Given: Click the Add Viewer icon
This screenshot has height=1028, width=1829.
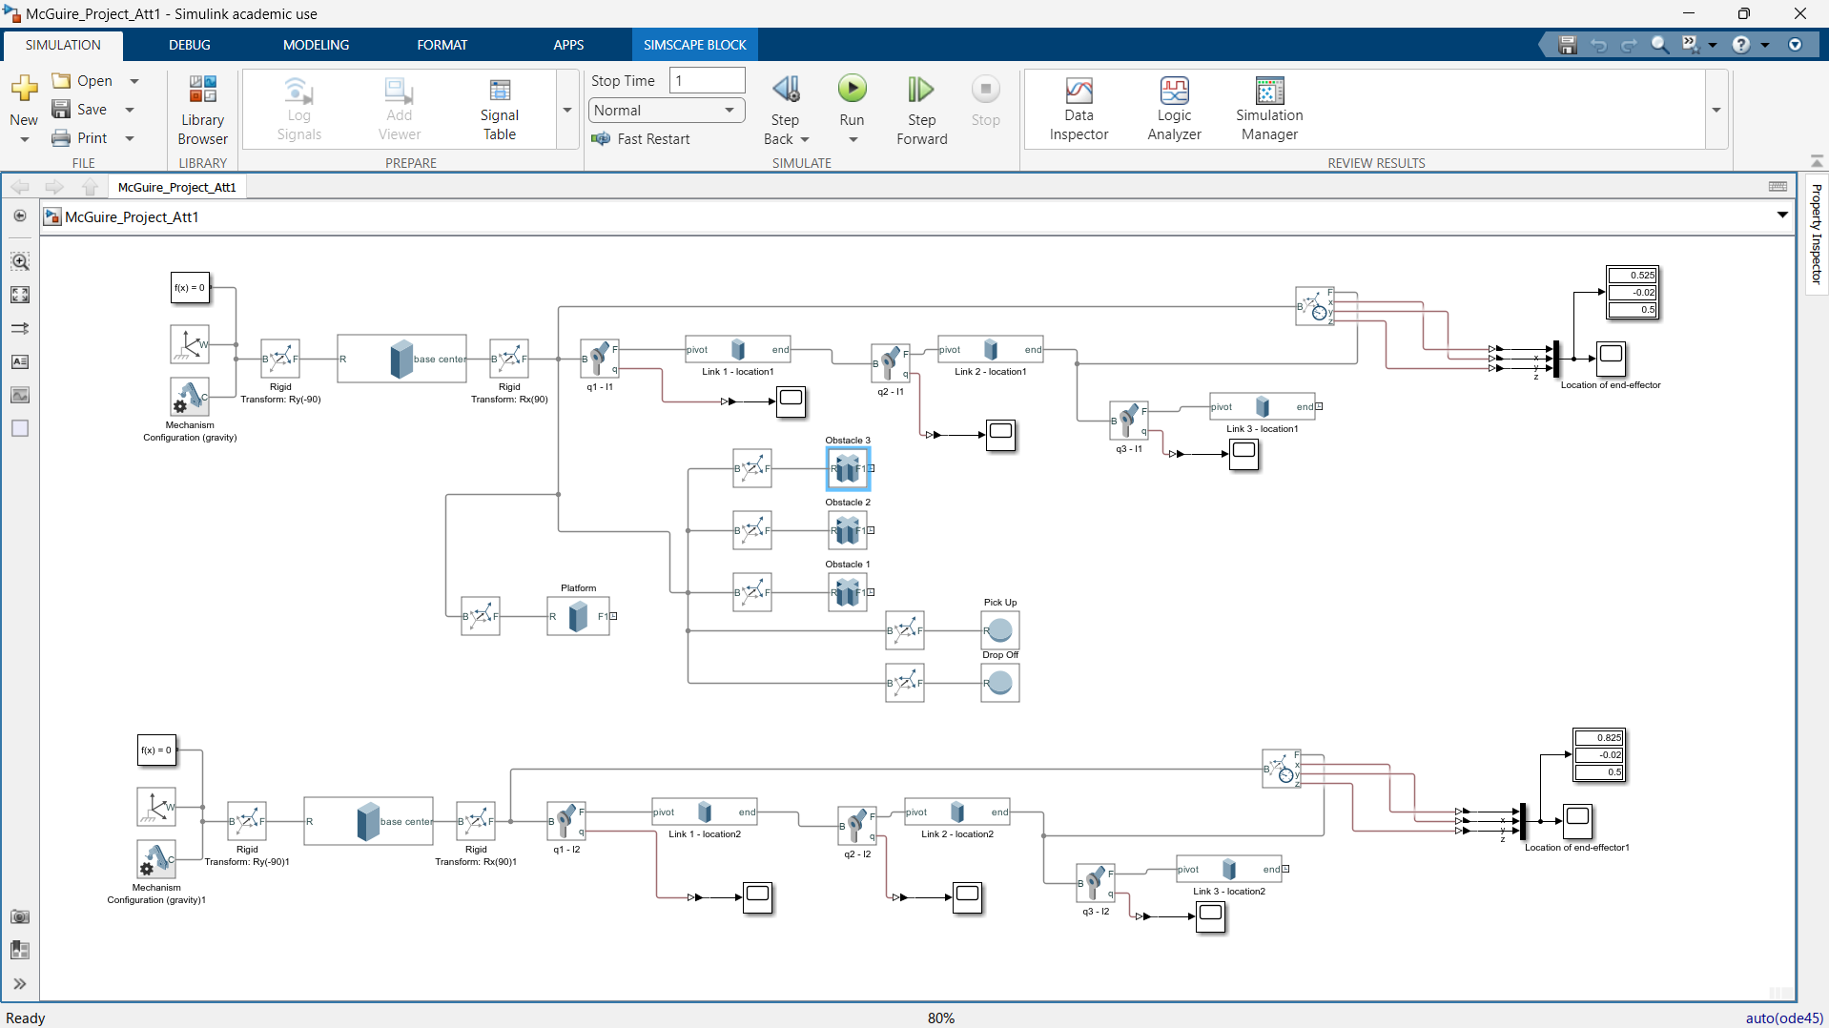Looking at the screenshot, I should tap(399, 91).
